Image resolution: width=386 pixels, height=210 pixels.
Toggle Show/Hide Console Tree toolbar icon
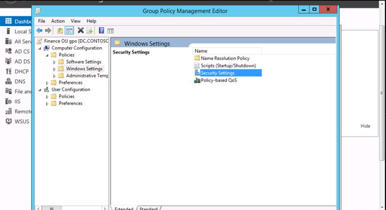(69, 31)
